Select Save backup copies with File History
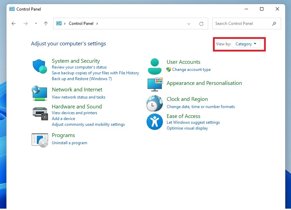 pyautogui.click(x=95, y=73)
